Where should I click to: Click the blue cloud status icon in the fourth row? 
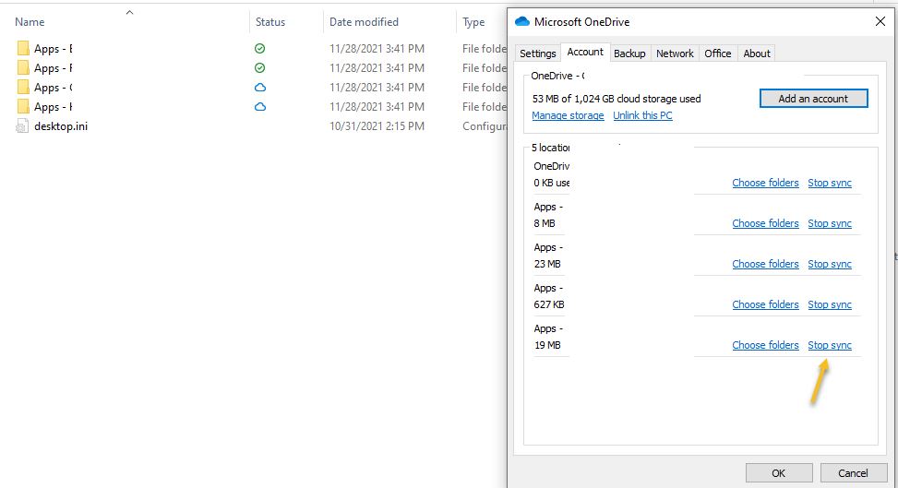260,107
